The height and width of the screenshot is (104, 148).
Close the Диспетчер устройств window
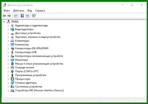pyautogui.click(x=142, y=5)
